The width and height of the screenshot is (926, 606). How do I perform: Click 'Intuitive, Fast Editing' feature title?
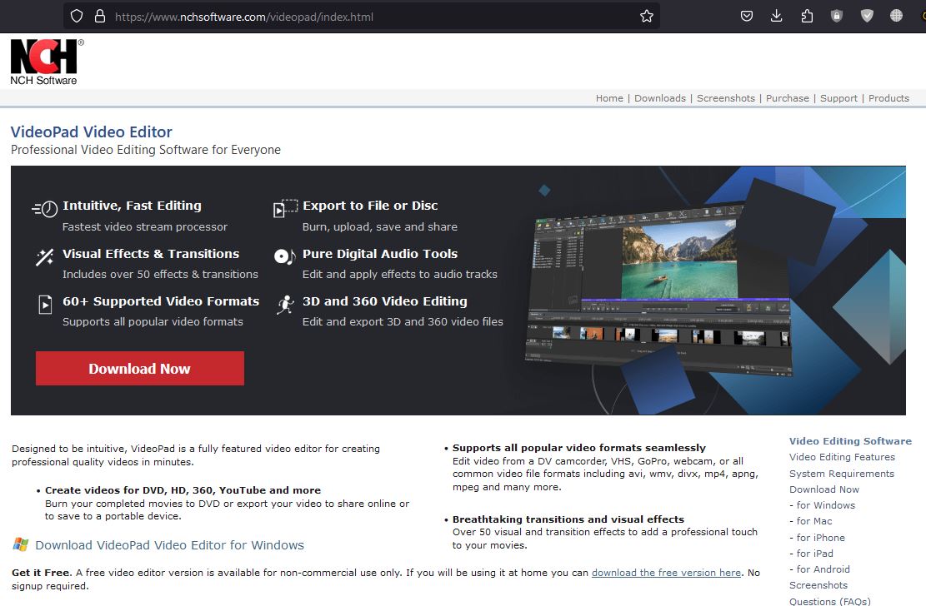pyautogui.click(x=132, y=206)
